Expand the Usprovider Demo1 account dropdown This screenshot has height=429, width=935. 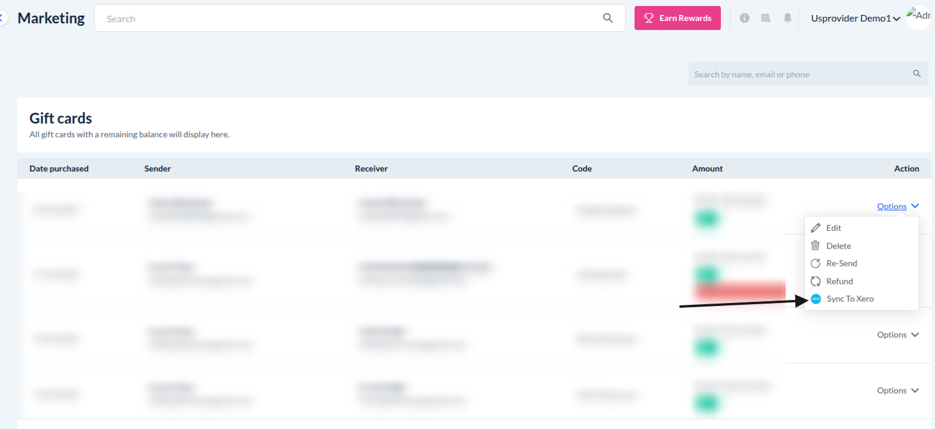coord(856,18)
